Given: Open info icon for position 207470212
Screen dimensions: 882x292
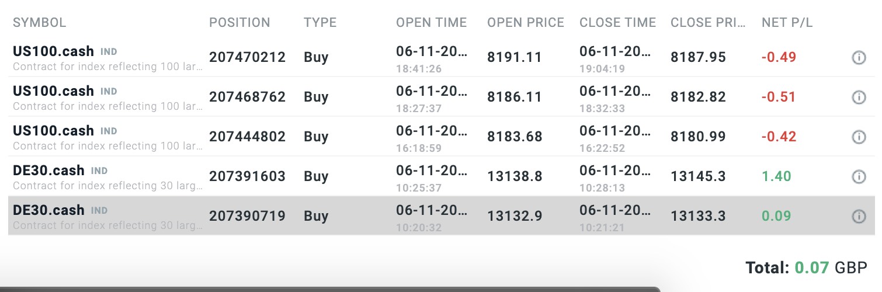Looking at the screenshot, I should pyautogui.click(x=858, y=57).
